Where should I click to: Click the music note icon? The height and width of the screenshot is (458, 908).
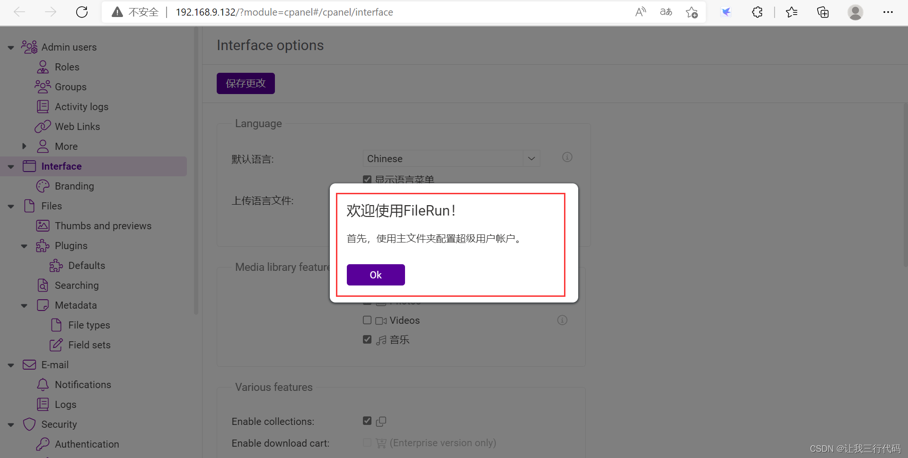tap(381, 340)
